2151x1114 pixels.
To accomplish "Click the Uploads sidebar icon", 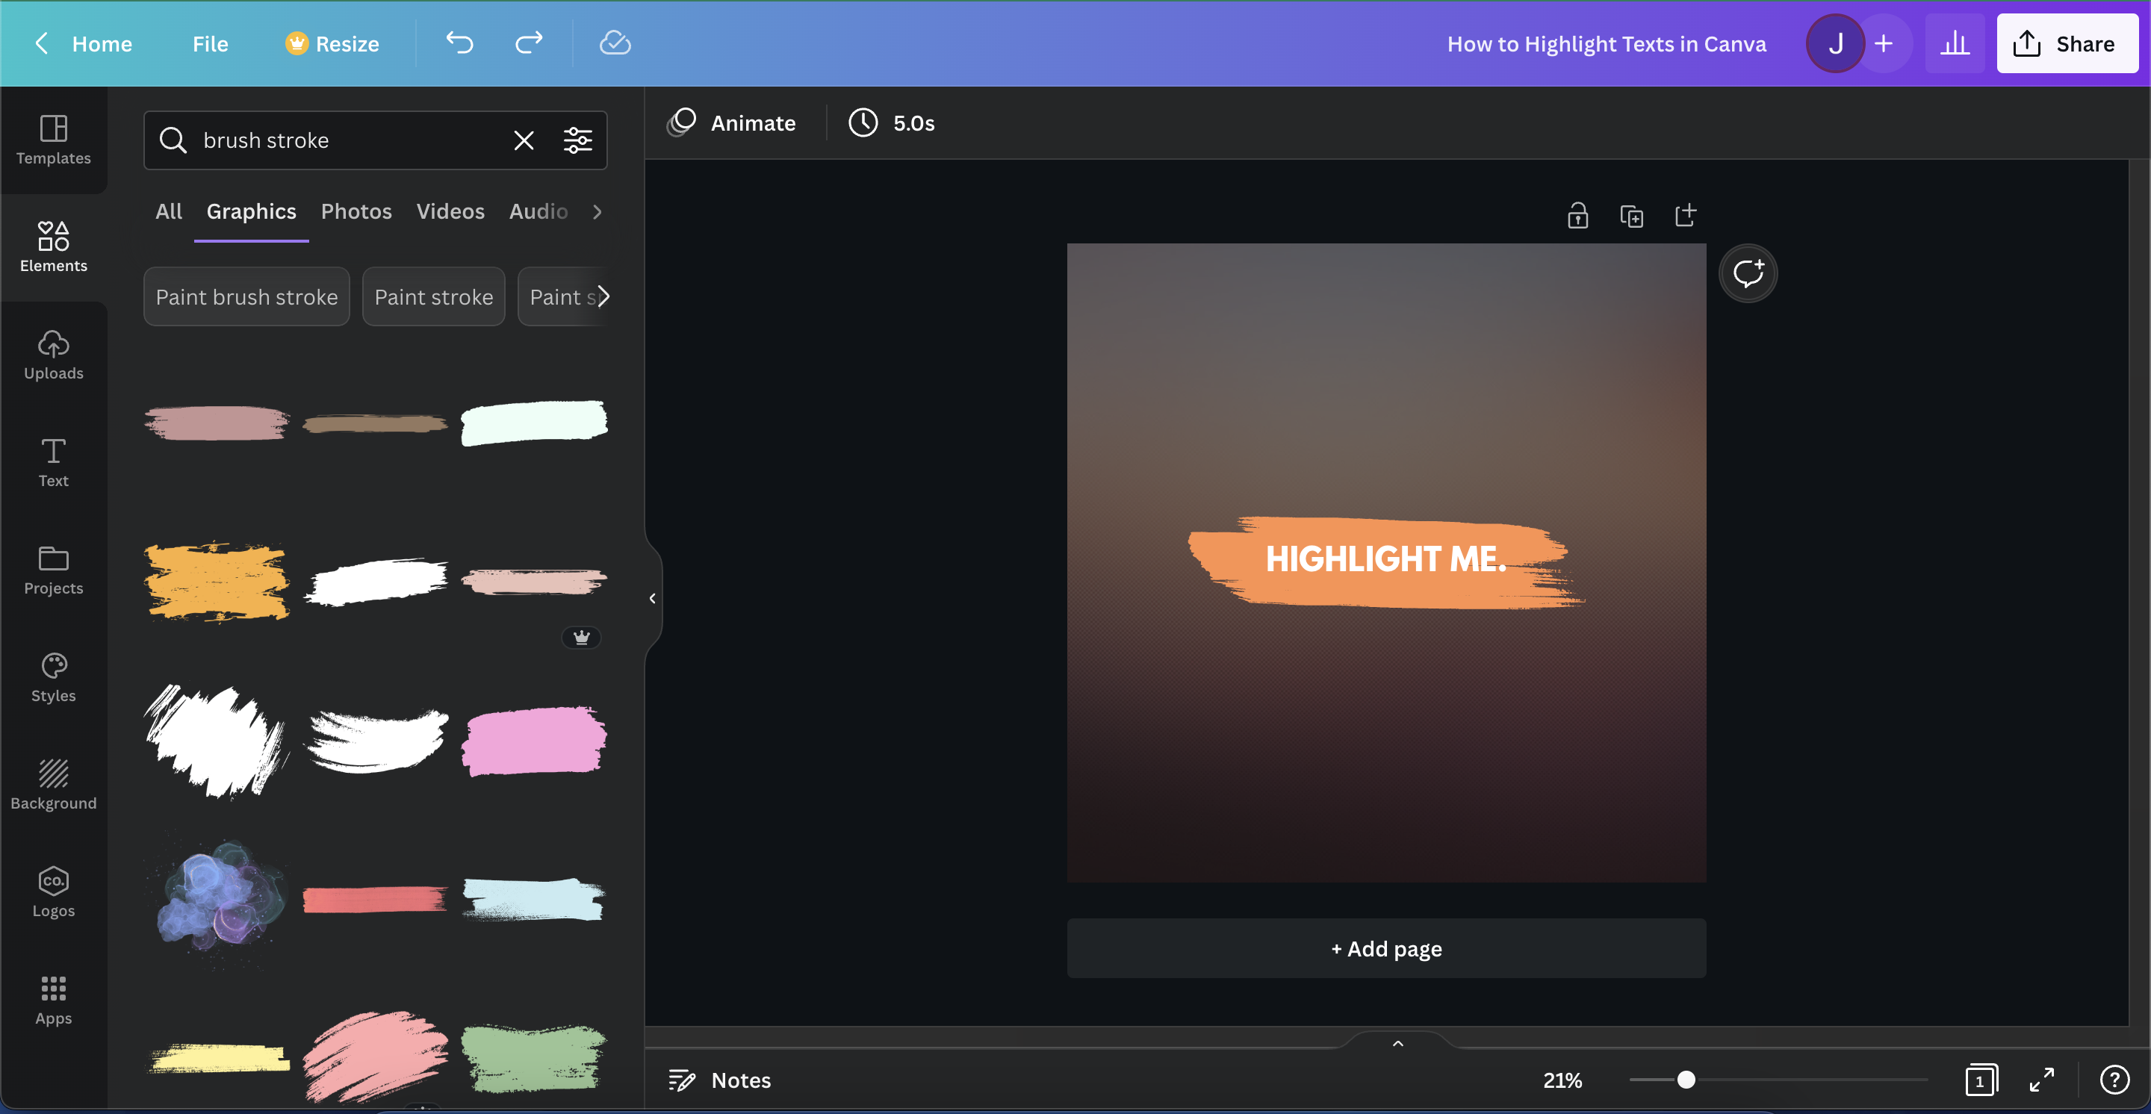I will click(x=52, y=355).
